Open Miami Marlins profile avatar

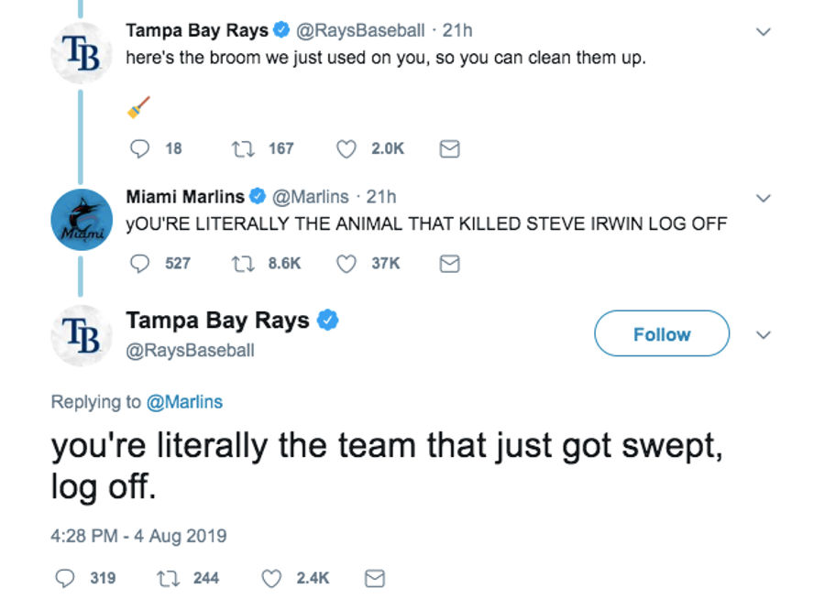[82, 220]
